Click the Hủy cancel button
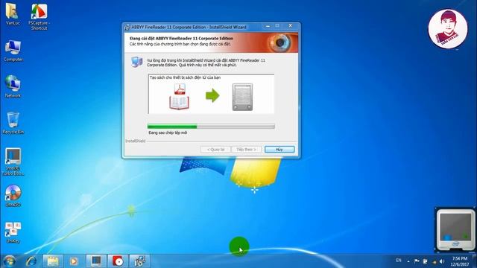The width and height of the screenshot is (477, 268). [x=279, y=150]
